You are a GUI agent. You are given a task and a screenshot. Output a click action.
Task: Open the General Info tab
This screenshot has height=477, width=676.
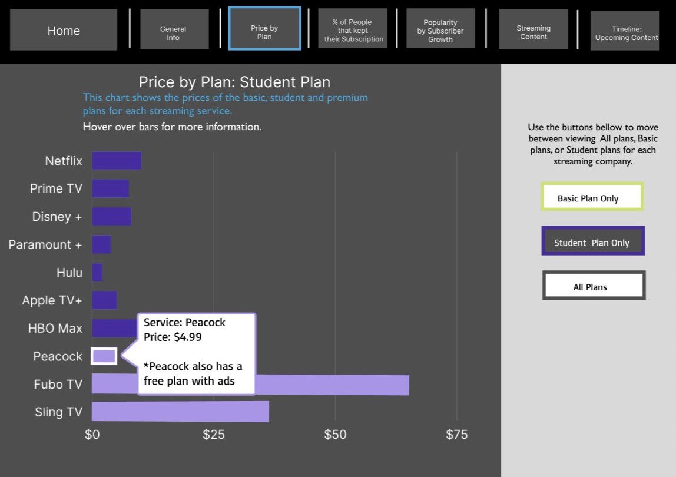(174, 29)
